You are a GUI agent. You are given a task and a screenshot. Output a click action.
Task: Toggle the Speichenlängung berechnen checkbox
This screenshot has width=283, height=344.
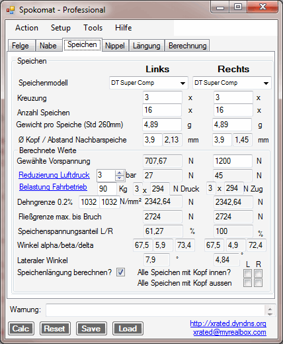120,272
